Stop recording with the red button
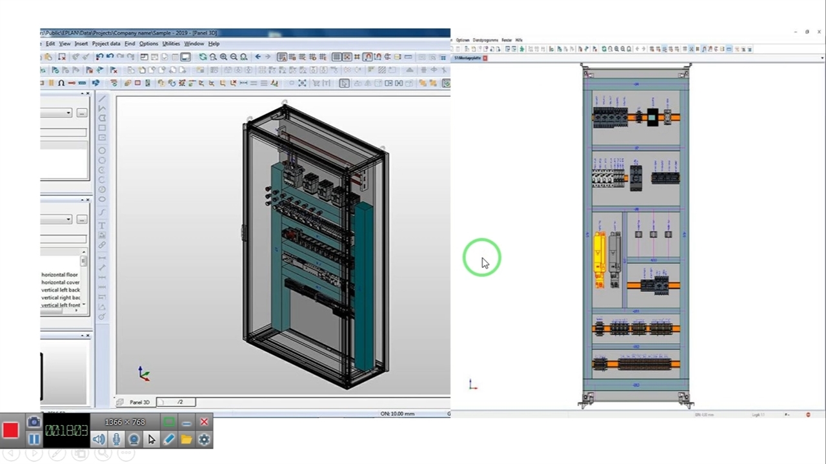 10,430
